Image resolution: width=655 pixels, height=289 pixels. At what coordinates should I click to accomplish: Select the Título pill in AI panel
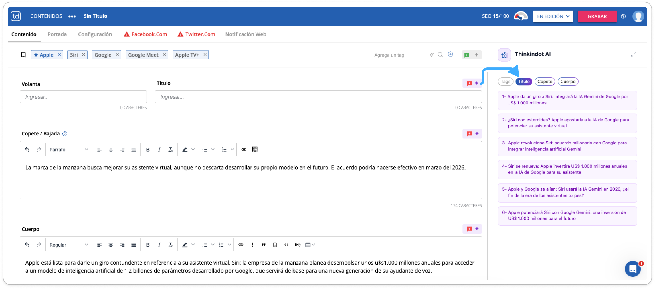(524, 82)
